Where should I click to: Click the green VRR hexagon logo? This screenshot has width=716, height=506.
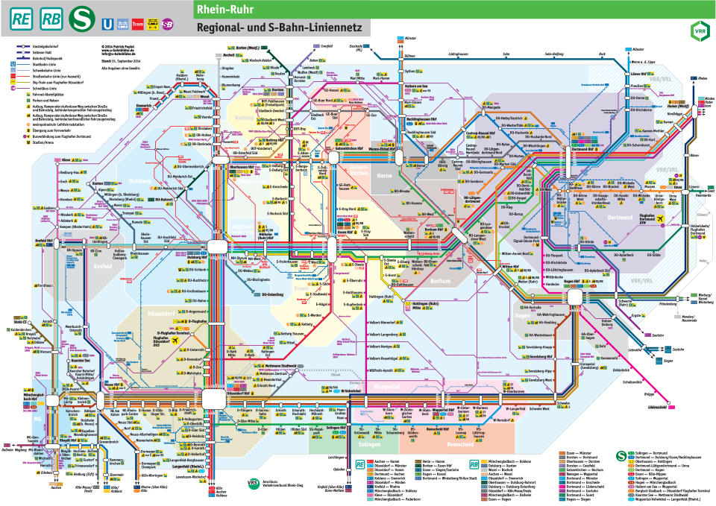pos(699,31)
